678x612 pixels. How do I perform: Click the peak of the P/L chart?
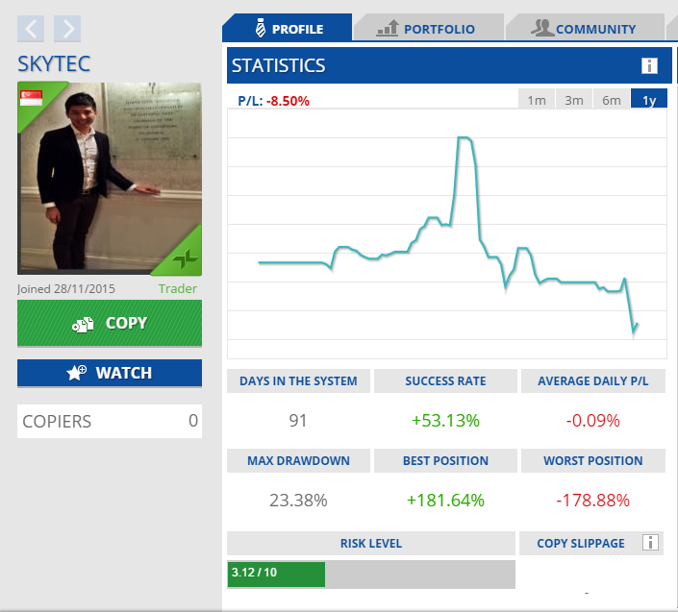464,138
